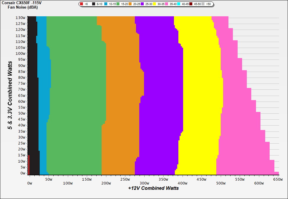Screen dimensions: 288x199
Task: Click the red <6 legend swatch
Action: [x=82, y=4]
